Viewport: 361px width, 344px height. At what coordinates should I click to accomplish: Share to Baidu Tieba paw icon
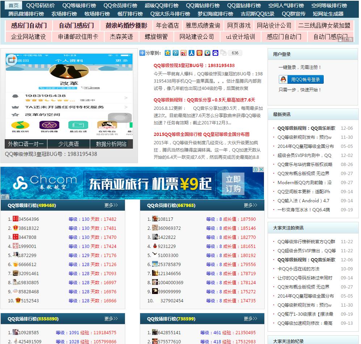[215, 53]
